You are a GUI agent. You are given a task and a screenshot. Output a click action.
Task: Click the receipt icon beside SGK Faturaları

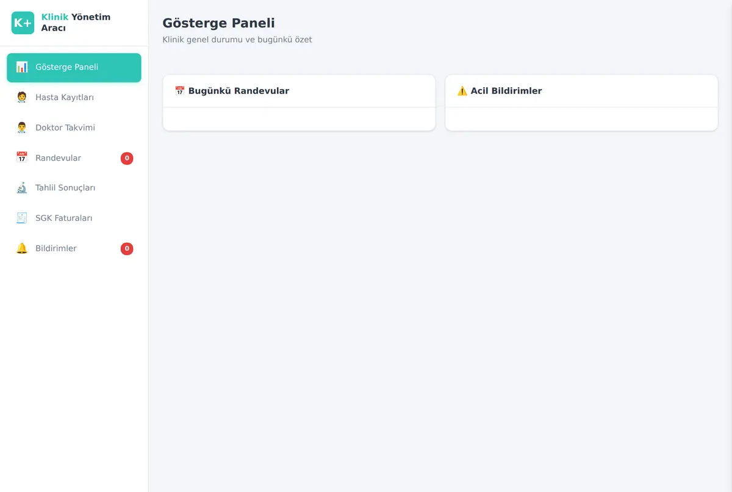click(x=22, y=219)
